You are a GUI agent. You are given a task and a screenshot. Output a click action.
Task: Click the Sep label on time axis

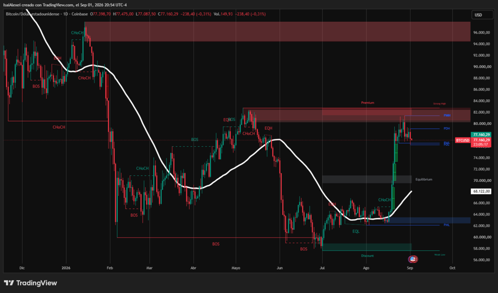click(410, 268)
